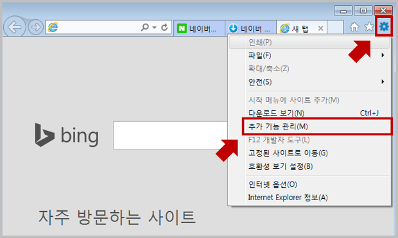Select 추가 기능 관리(M) menu item

click(x=316, y=126)
